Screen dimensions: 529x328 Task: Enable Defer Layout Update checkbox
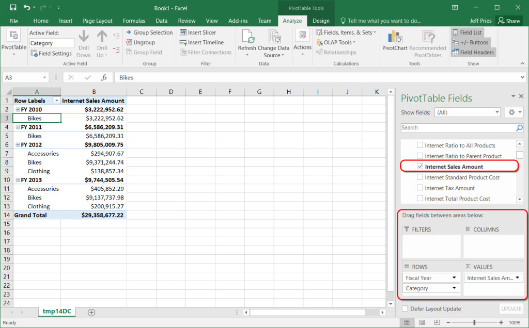click(x=405, y=309)
